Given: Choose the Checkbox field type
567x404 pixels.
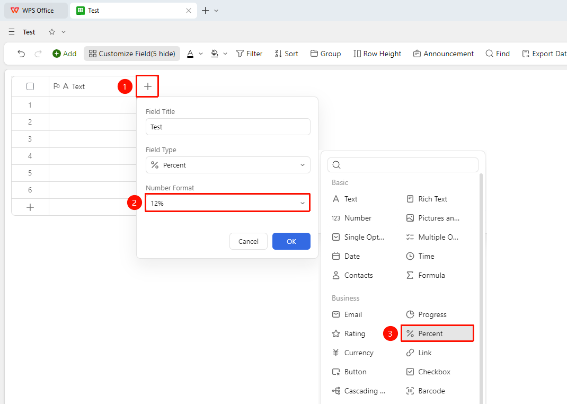Looking at the screenshot, I should 428,372.
